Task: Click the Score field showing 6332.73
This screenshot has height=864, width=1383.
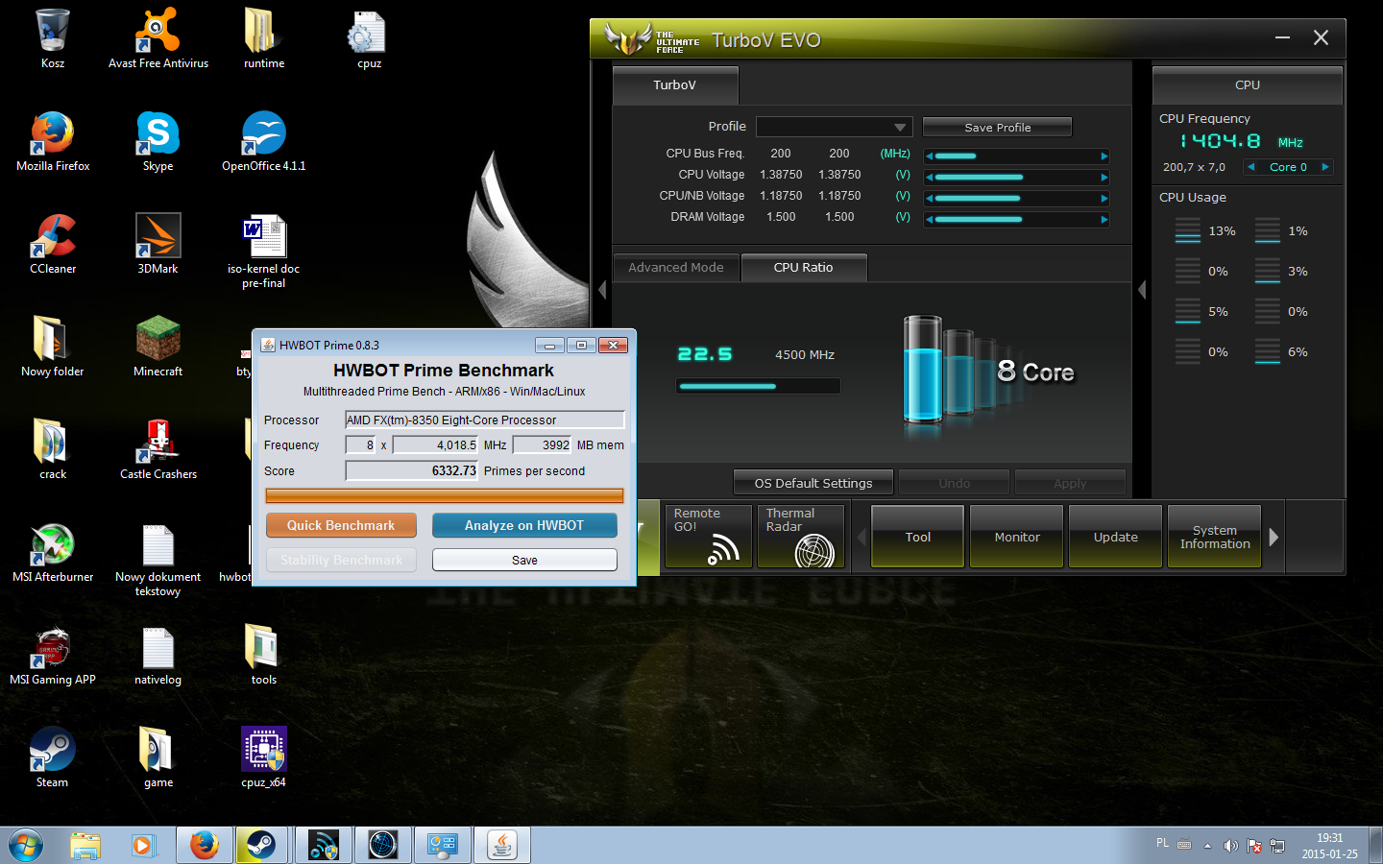Action: [x=412, y=470]
